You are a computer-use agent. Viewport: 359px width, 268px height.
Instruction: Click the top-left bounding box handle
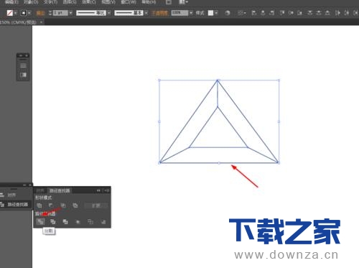(159, 80)
